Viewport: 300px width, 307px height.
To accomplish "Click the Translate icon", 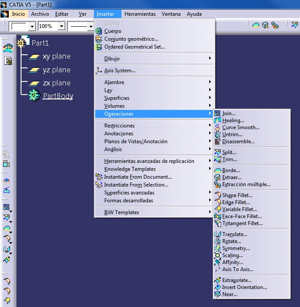I will click(x=217, y=234).
